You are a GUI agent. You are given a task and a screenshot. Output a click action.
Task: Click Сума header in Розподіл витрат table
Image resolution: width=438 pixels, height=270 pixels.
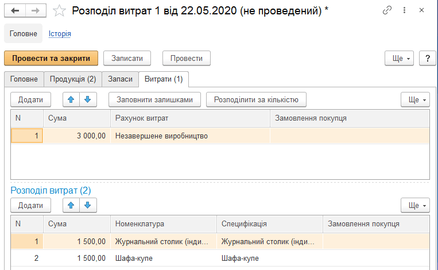tap(77, 224)
